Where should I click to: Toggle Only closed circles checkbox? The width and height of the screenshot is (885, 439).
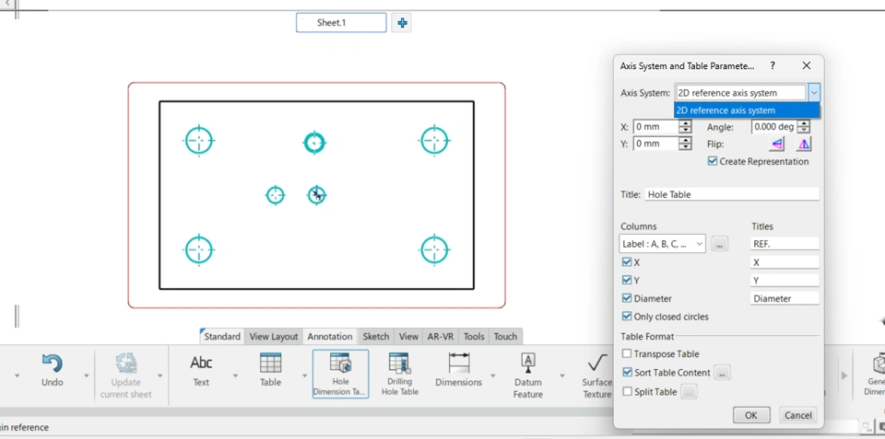click(x=627, y=317)
